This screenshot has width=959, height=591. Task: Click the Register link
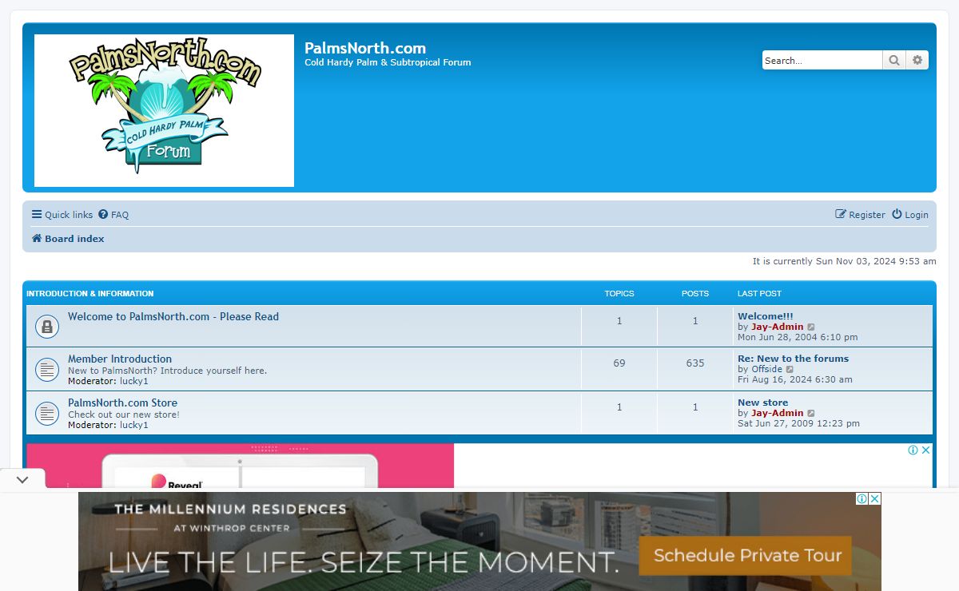[x=860, y=215]
